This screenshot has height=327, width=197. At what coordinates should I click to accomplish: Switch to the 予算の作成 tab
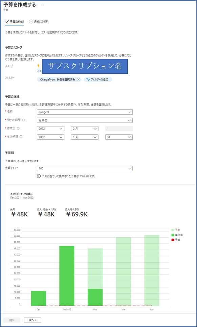pos(15,22)
